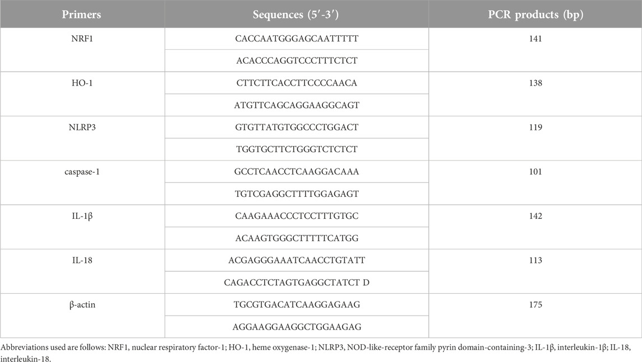642x362 pixels.
Task: Click the abbreviations footnote text
Action: (x=316, y=353)
